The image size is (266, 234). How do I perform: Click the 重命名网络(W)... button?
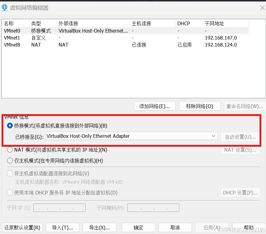tap(245, 106)
